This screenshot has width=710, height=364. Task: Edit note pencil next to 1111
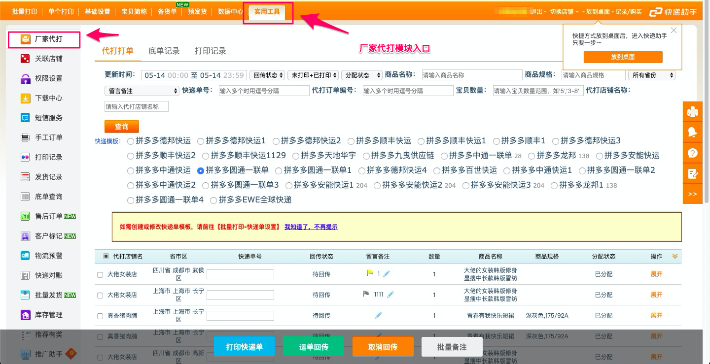[x=390, y=294]
